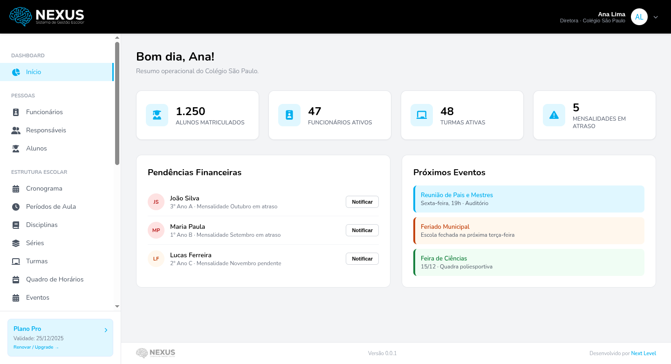Click the Funcionários badge icon in sidebar
This screenshot has height=364, width=671.
16,112
